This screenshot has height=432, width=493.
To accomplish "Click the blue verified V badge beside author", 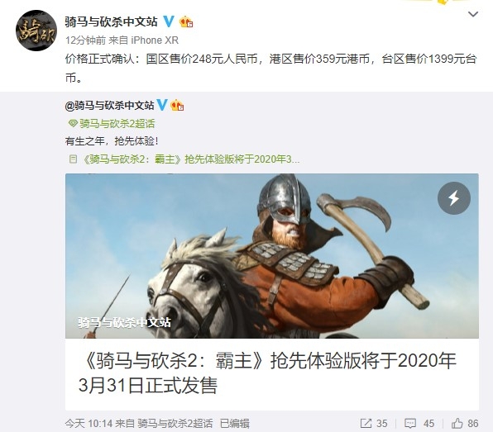I will pos(169,21).
